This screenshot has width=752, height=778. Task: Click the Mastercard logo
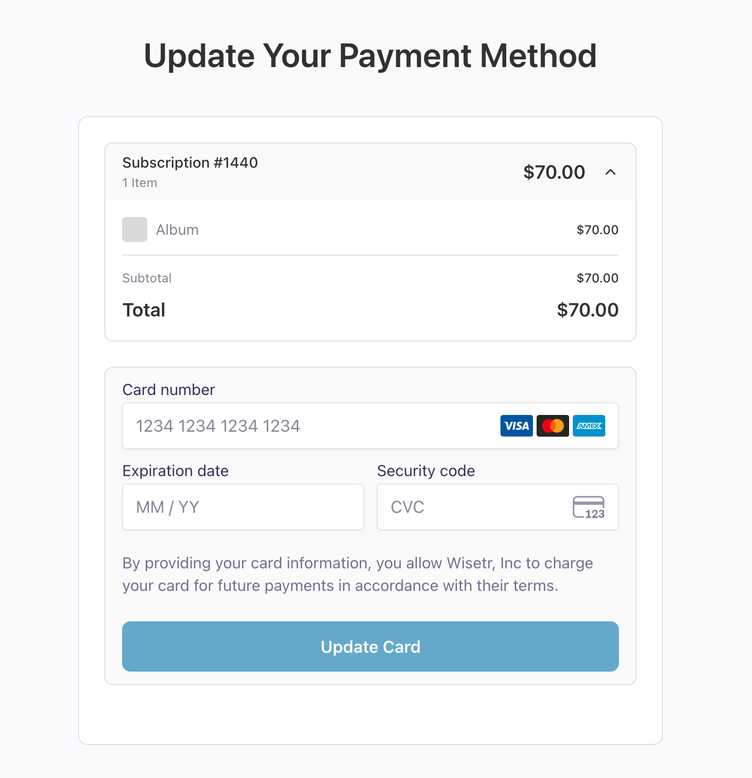click(x=552, y=426)
